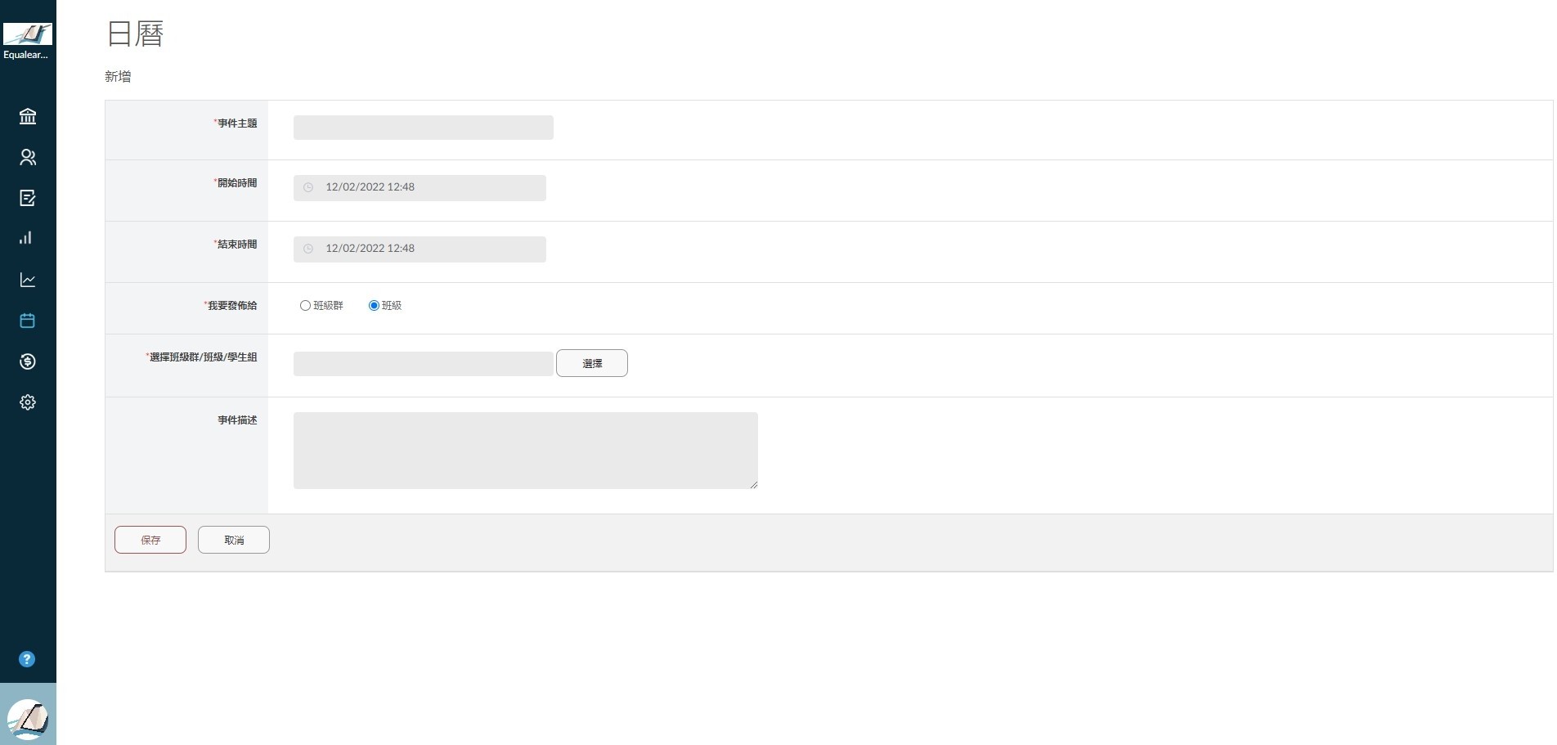Open the edit document icon in sidebar
Viewport: 1557px width, 745px height.
pyautogui.click(x=28, y=198)
